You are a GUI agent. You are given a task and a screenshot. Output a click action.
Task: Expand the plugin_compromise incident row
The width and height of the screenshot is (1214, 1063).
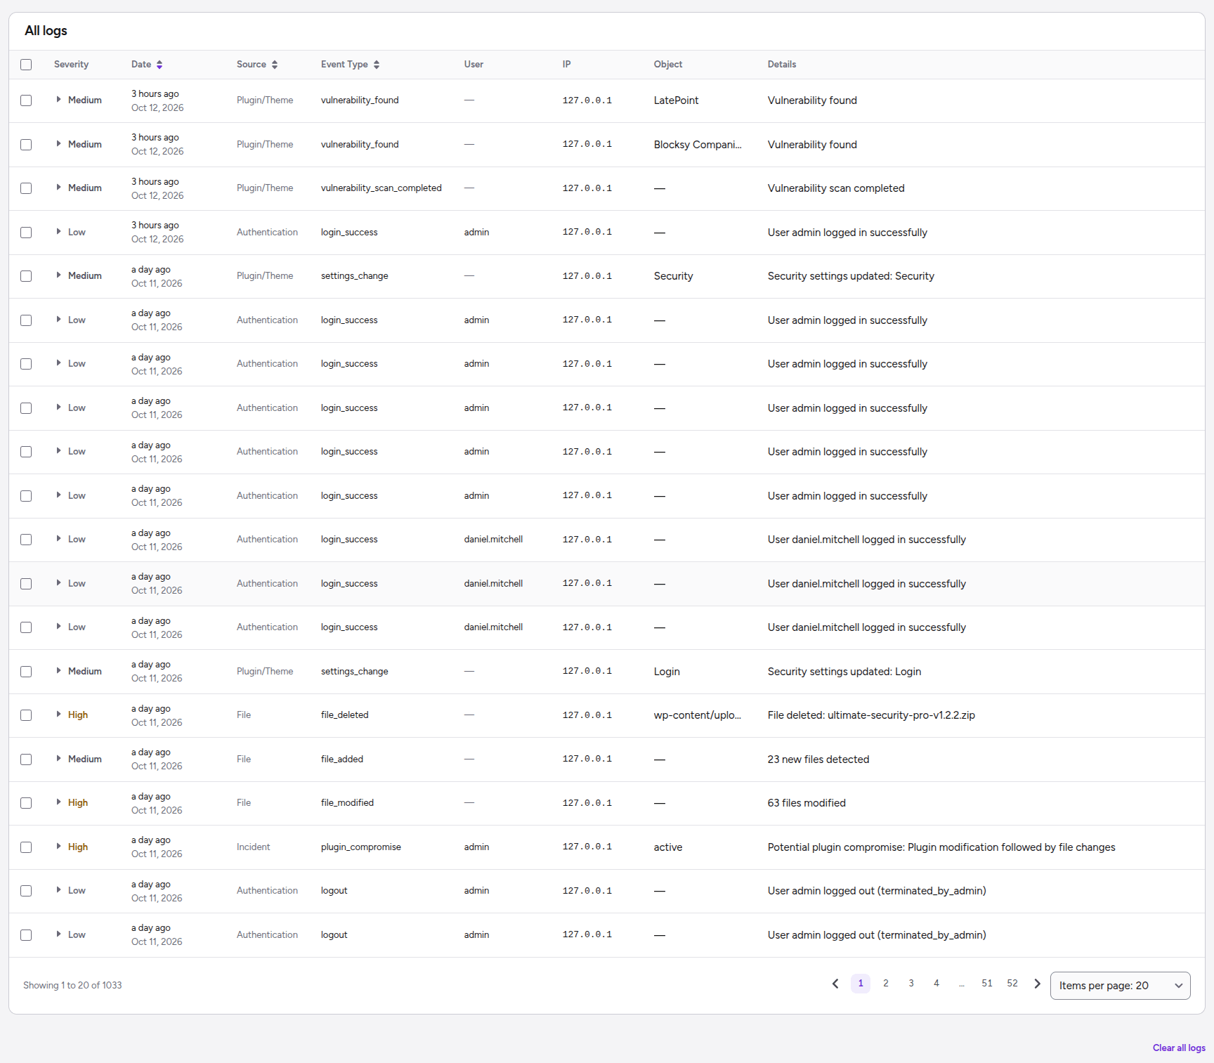58,847
